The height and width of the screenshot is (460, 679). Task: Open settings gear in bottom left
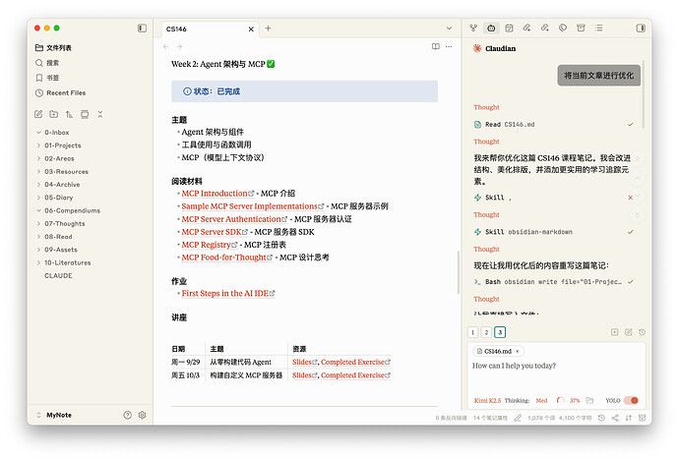(142, 415)
